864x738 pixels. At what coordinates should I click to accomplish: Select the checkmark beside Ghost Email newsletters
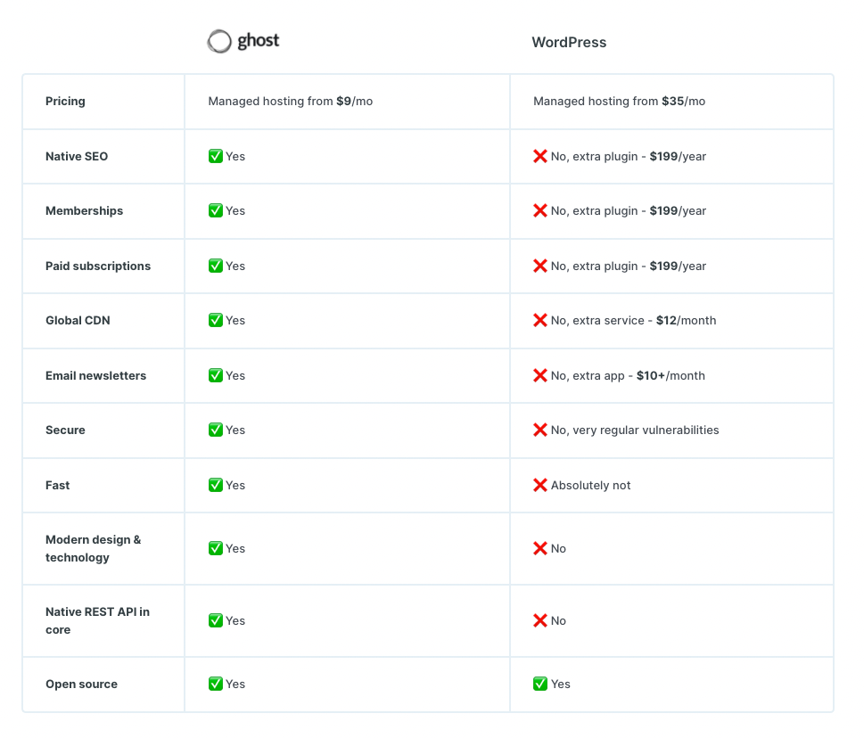point(215,375)
